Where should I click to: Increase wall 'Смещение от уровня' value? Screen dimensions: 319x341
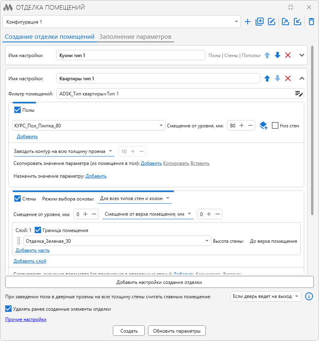click(x=85, y=214)
